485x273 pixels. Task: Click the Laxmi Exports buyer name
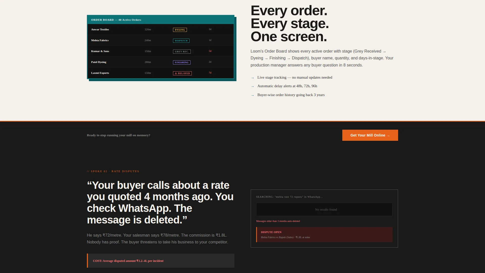[x=100, y=73]
